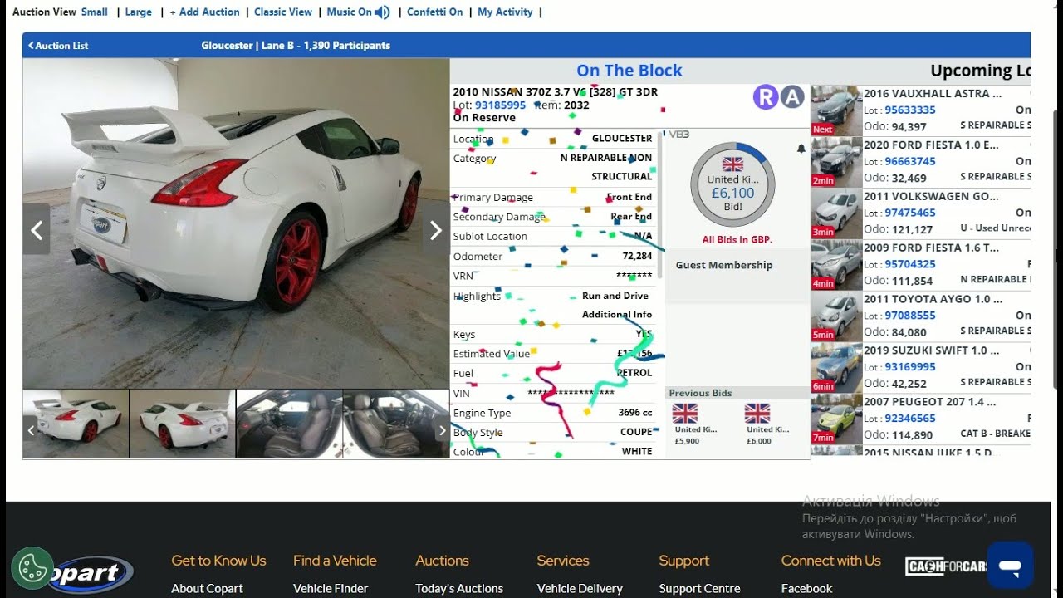Viewport: 1063px width, 598px height.
Task: Toggle the Confetti On option
Action: tap(435, 12)
